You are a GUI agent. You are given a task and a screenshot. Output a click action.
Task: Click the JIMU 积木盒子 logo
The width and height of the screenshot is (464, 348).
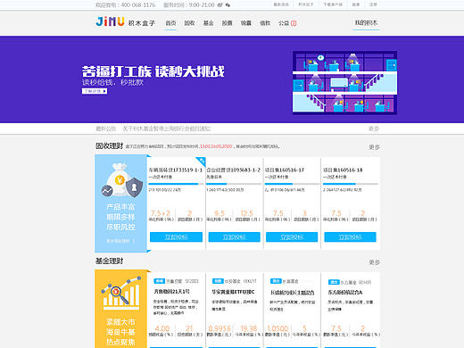(125, 22)
